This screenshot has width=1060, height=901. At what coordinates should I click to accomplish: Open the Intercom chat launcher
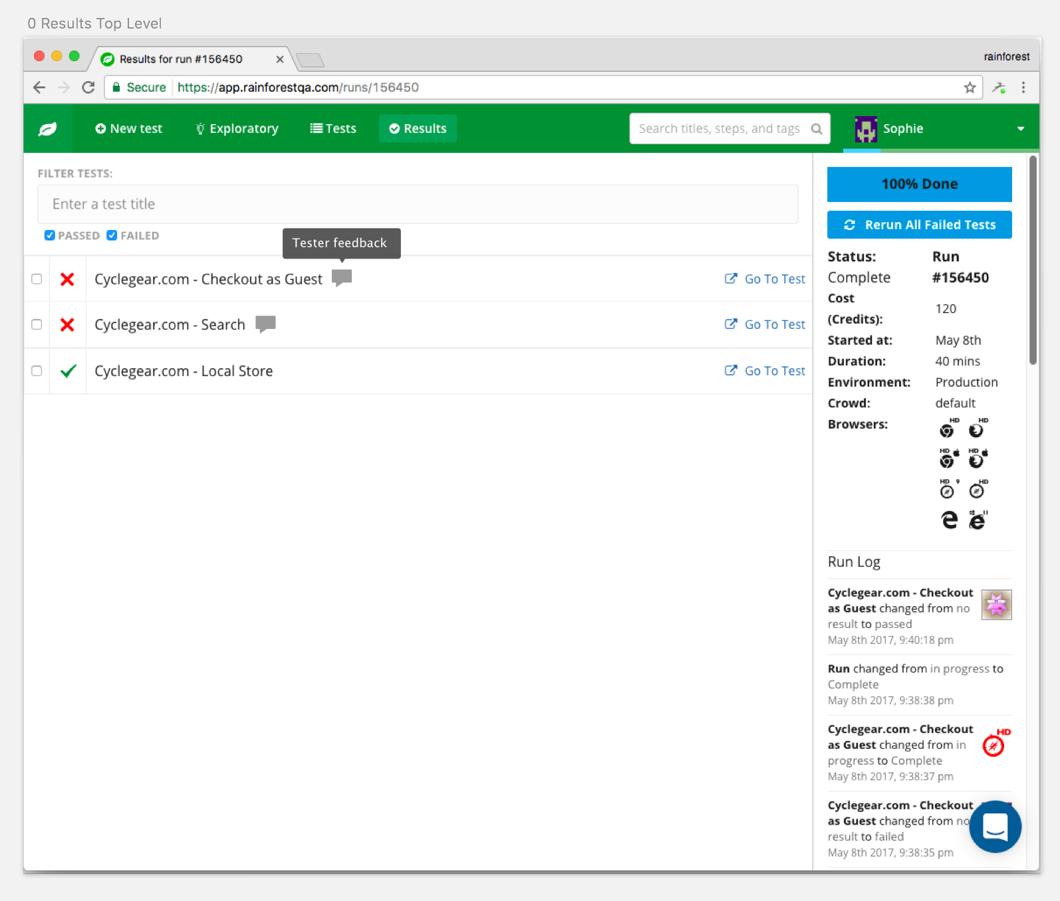pos(995,827)
